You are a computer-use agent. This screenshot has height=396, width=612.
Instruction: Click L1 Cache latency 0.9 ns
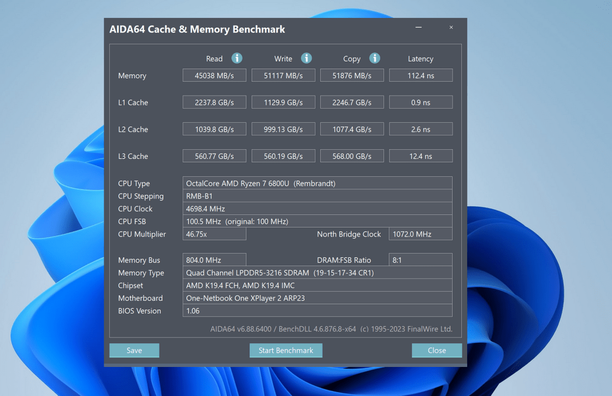point(421,102)
